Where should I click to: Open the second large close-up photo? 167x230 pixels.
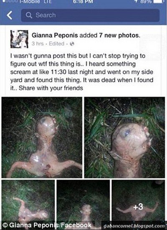pos(124,137)
